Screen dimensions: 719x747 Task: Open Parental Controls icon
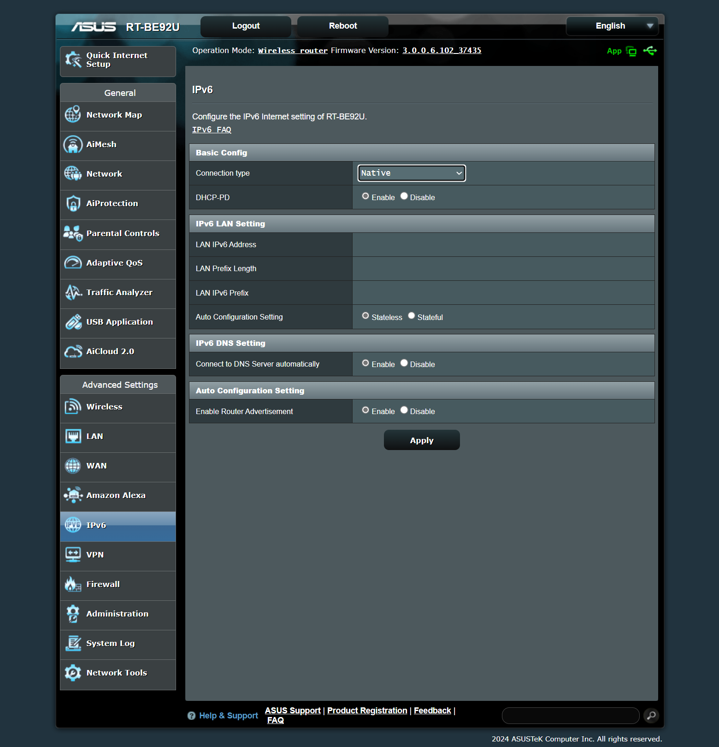point(73,233)
